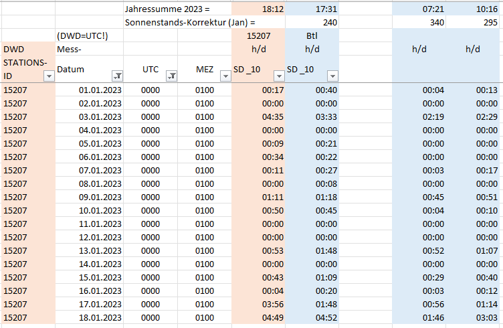
Task: Click the date cell 03.01.2023
Action: coord(90,116)
